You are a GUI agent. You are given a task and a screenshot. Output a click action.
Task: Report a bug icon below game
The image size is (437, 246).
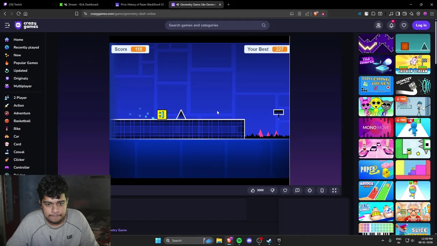(x=297, y=190)
